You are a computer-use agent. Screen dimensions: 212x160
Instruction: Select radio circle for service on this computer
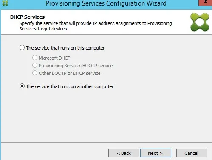[x=22, y=47]
